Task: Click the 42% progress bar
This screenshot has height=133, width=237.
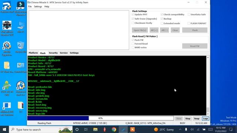Action: tap(100, 118)
